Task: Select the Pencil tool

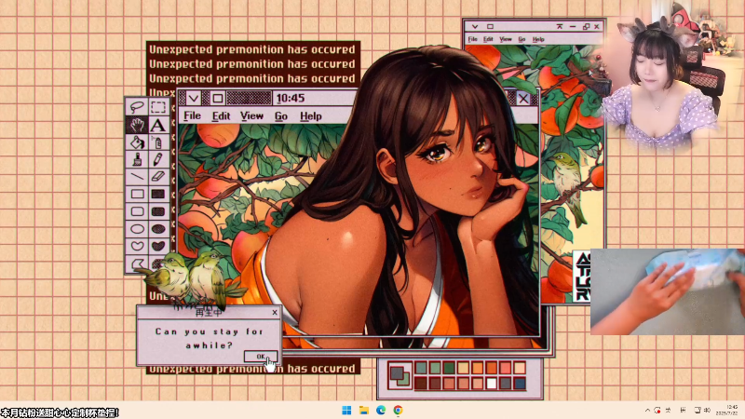Action: [x=158, y=159]
